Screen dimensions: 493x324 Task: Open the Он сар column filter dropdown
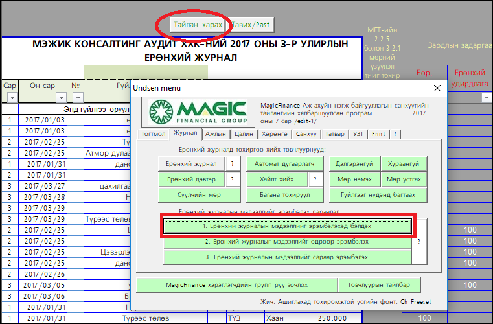58,98
